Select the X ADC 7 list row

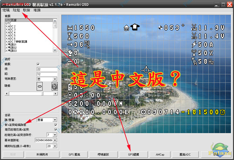(29, 42)
